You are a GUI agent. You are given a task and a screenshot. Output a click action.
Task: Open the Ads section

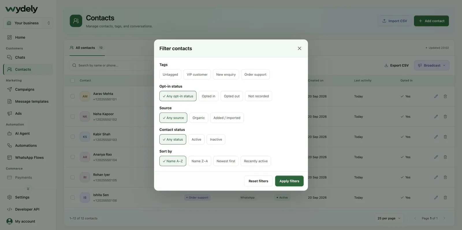28,114
